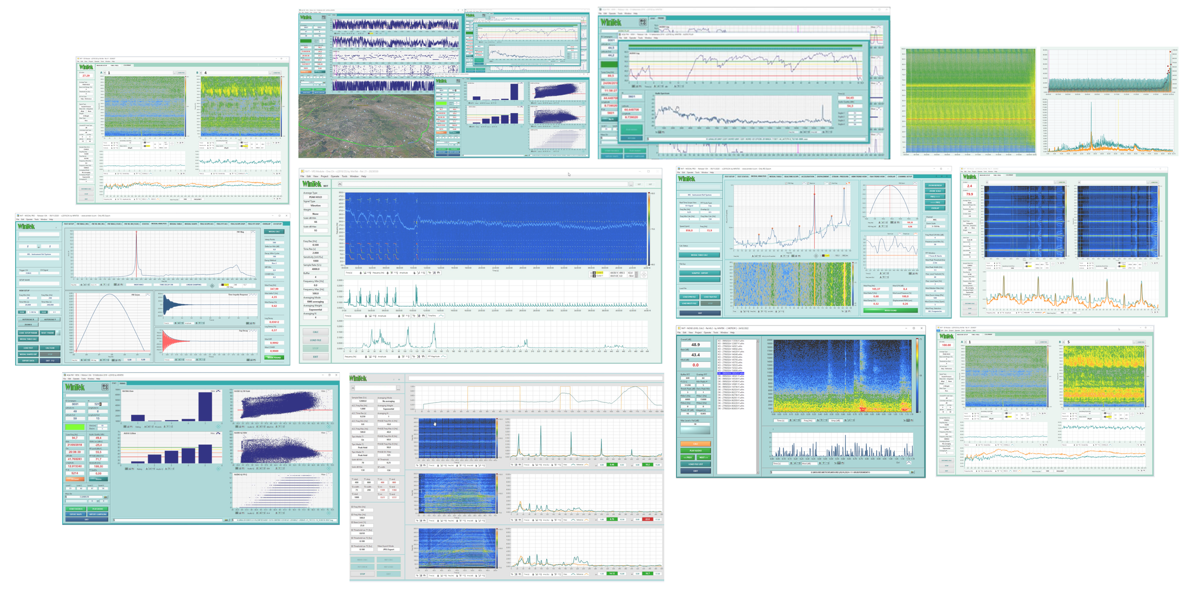Click cursor mover diamond icon in Modal Pro

click(x=212, y=285)
